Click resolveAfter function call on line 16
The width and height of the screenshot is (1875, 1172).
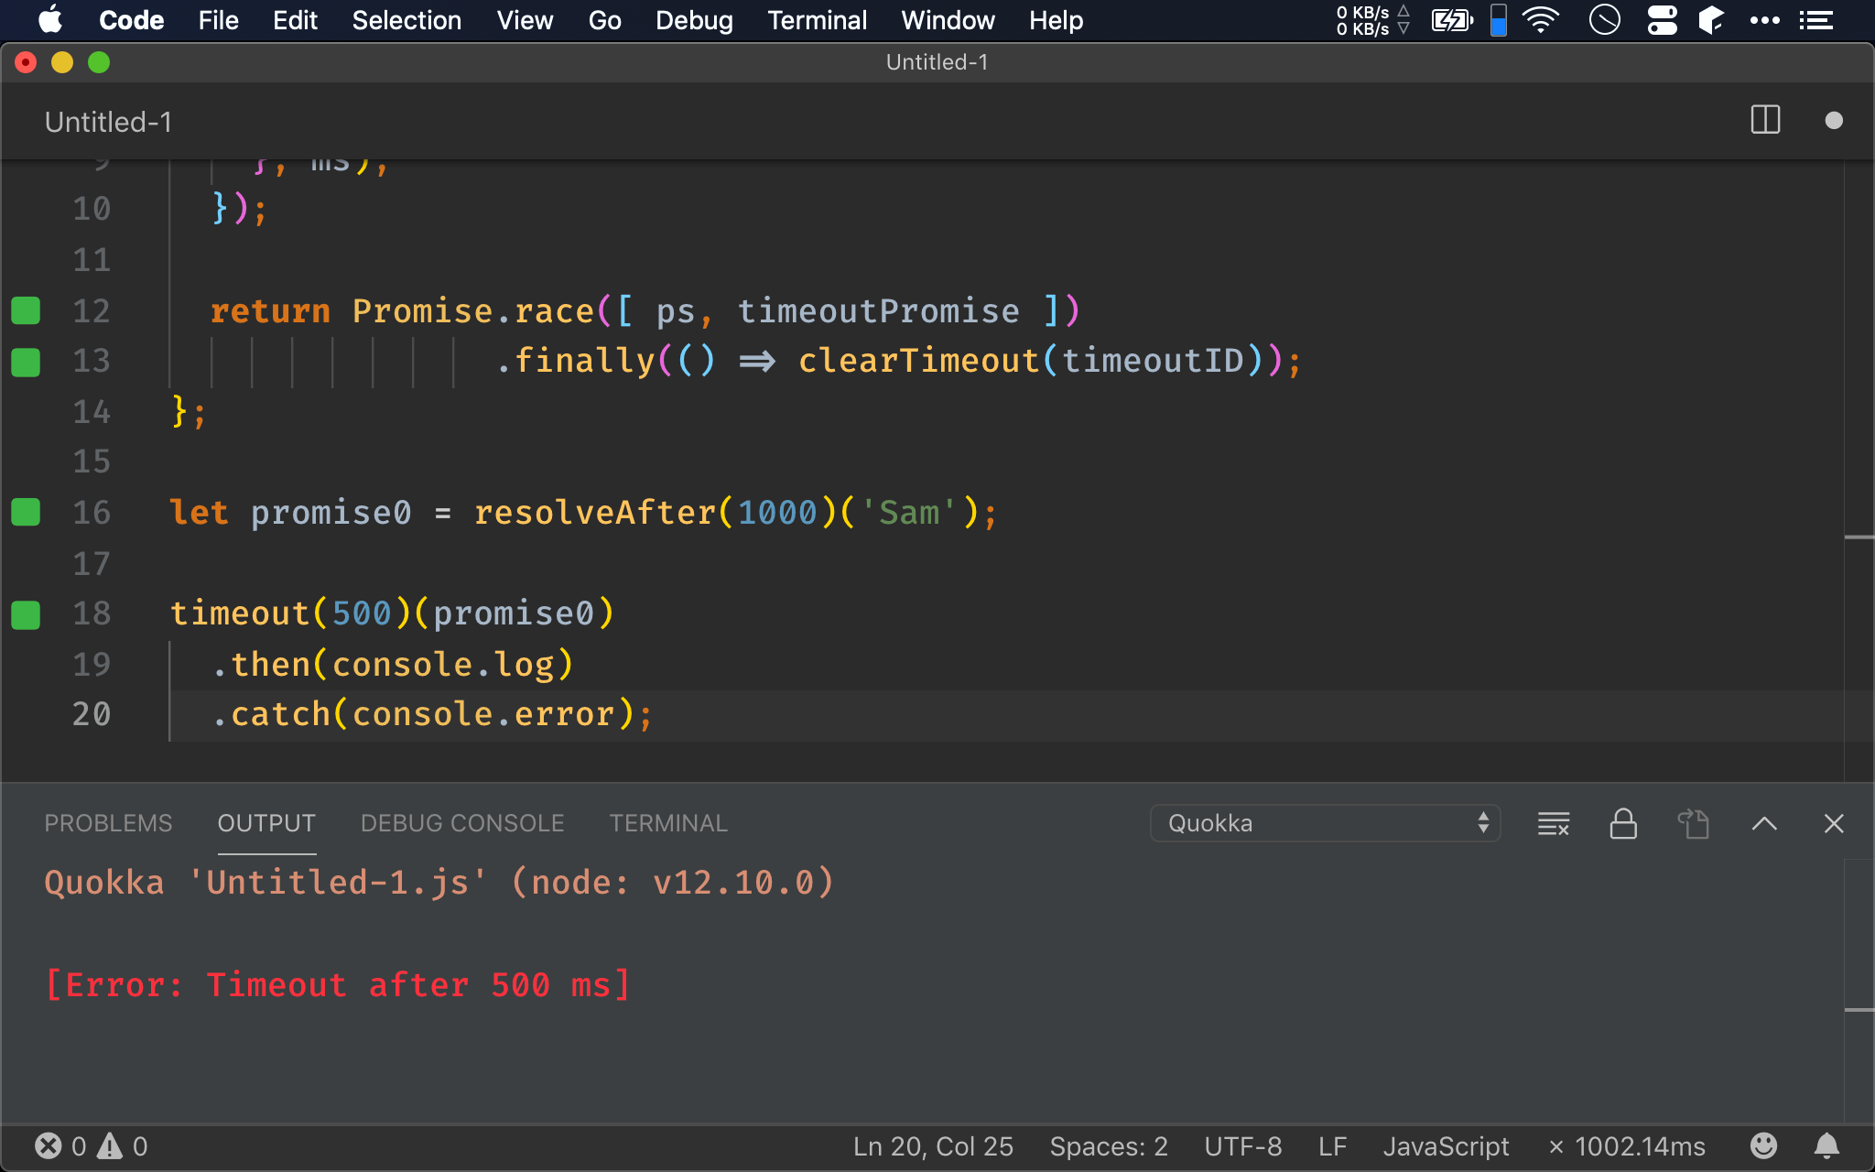(594, 513)
